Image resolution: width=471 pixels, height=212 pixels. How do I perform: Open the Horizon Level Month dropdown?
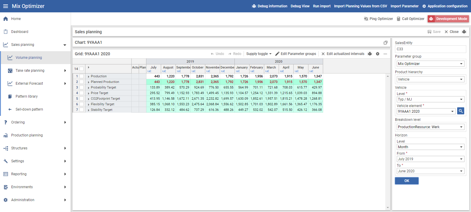tap(430, 147)
